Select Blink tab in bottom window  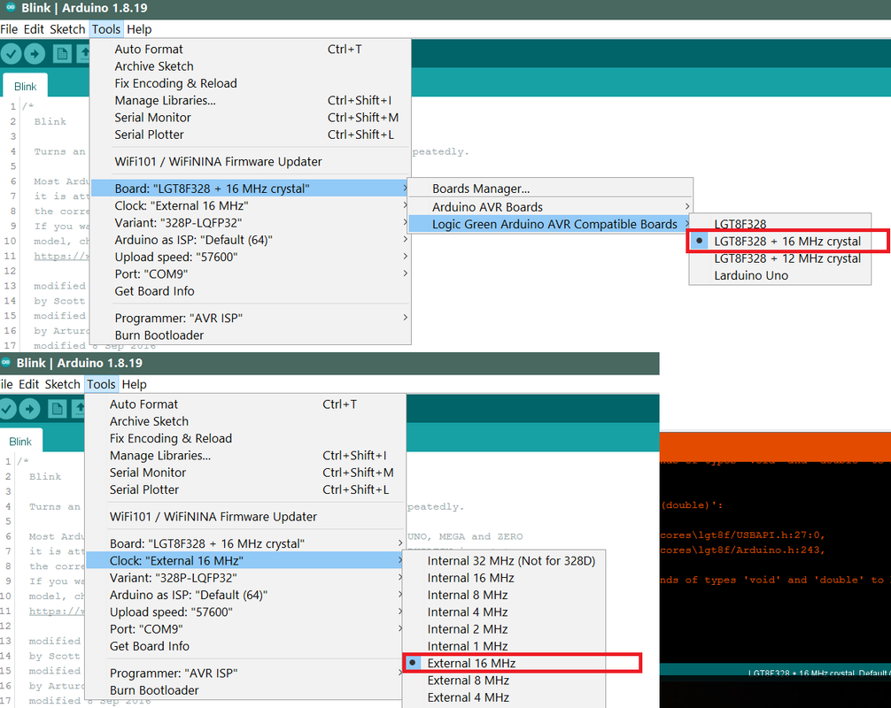coord(20,441)
